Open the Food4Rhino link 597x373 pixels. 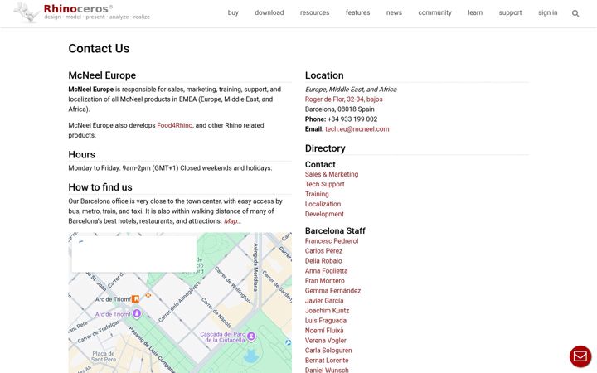(174, 125)
